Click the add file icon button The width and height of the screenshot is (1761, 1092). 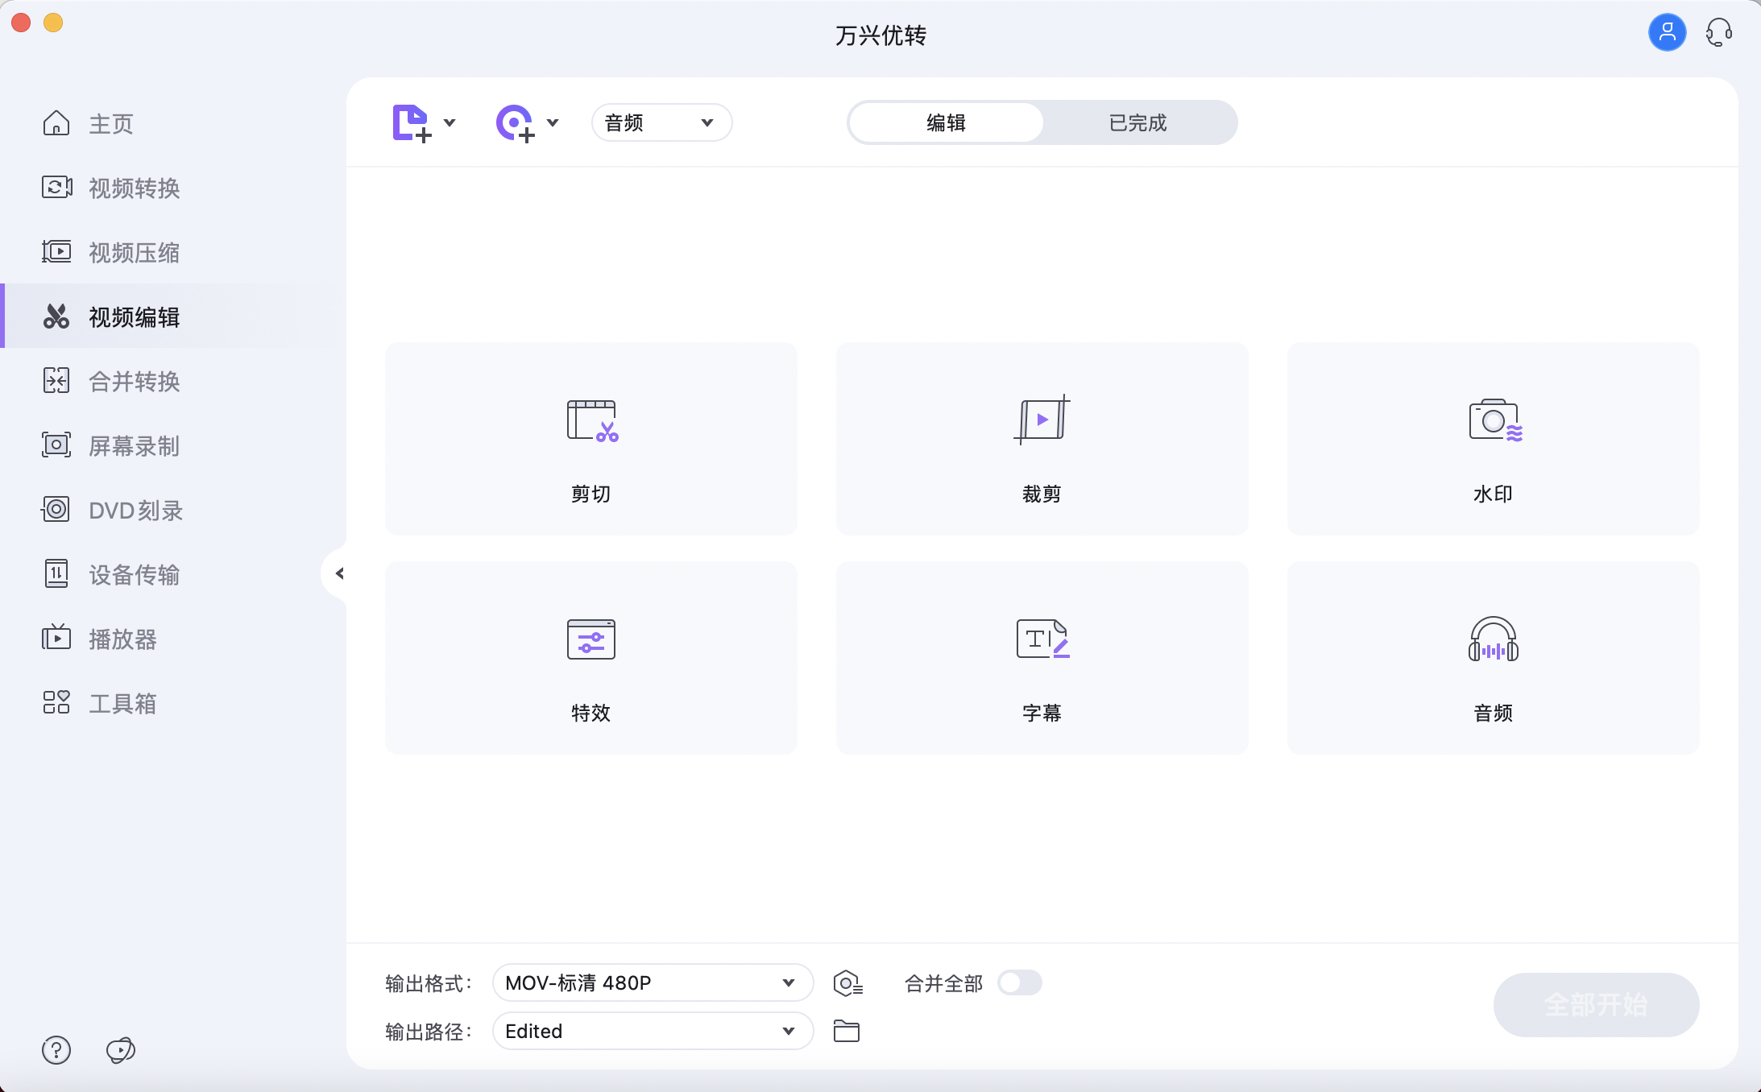tap(410, 121)
